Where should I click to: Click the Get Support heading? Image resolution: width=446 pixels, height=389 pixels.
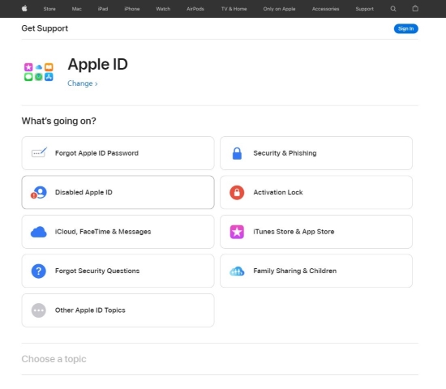[x=45, y=28]
